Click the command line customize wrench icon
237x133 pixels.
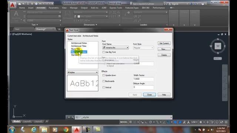point(73,117)
